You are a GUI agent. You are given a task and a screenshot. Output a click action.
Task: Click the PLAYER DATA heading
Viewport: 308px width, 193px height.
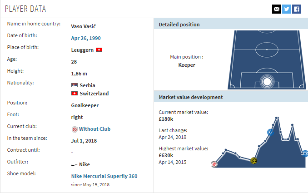25,9
